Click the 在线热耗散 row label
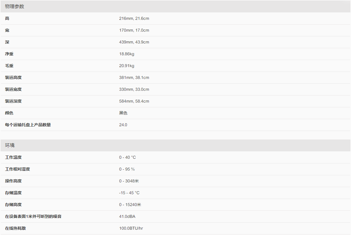Viewport: 351px width, 235px height. tap(15, 228)
